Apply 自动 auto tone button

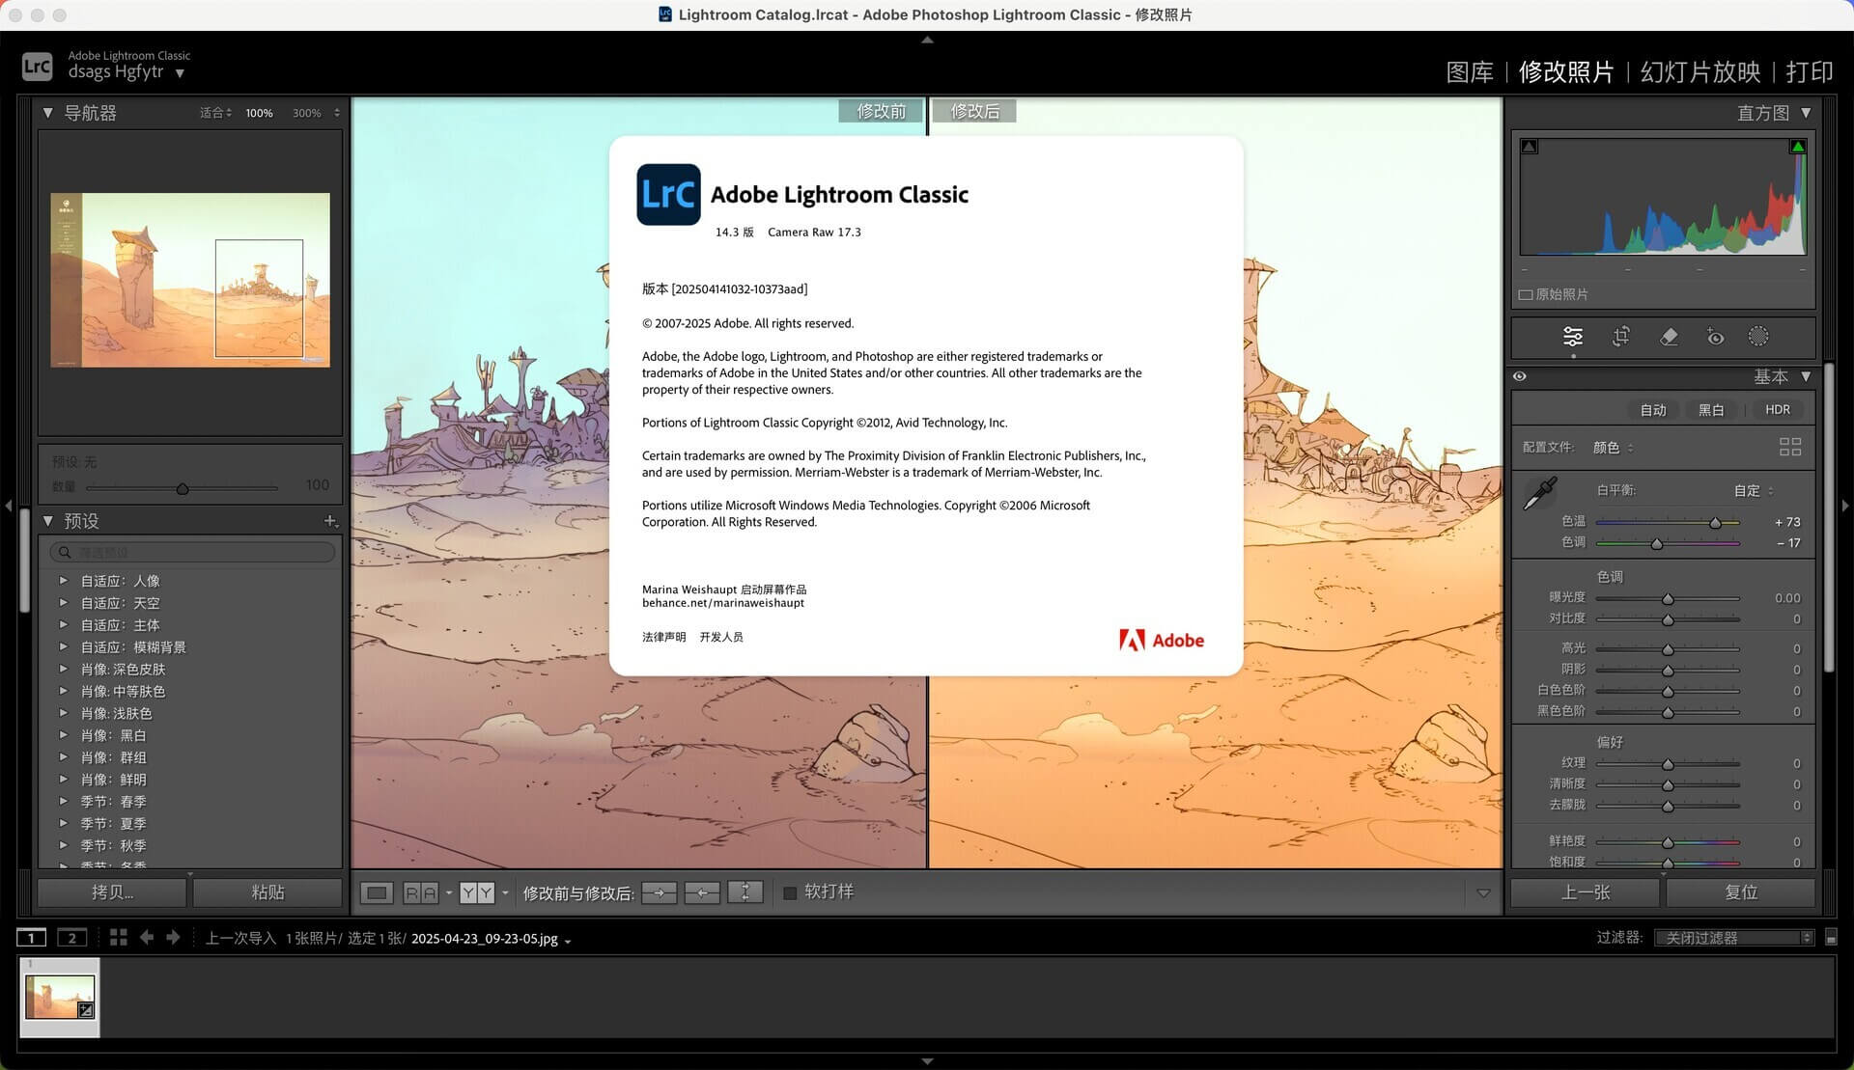click(1653, 410)
